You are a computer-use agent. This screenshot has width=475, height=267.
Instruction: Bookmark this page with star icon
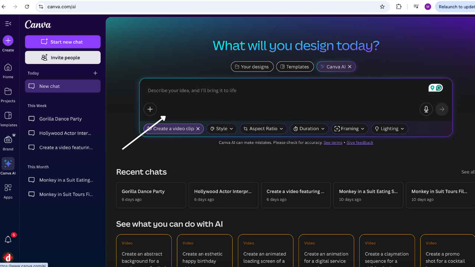(x=382, y=7)
